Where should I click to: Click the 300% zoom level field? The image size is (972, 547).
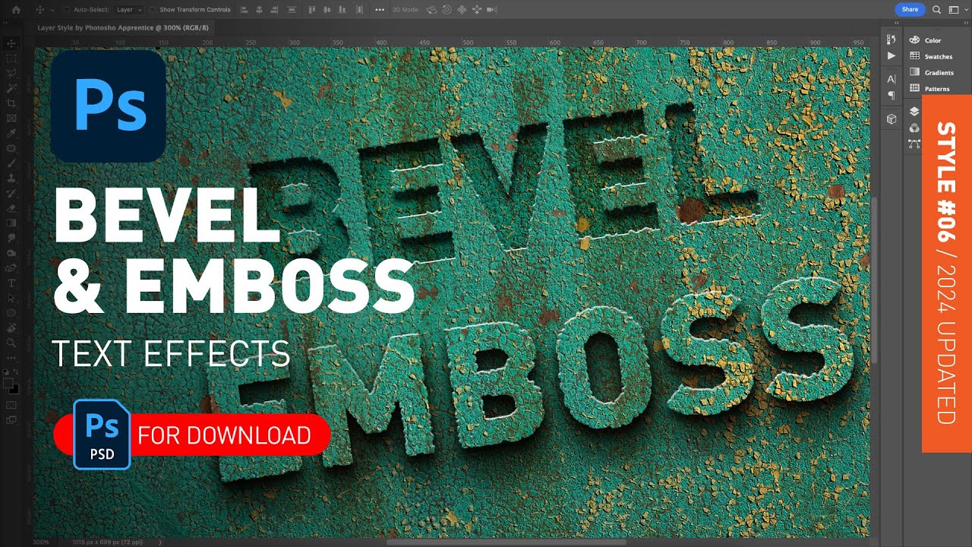click(x=42, y=542)
